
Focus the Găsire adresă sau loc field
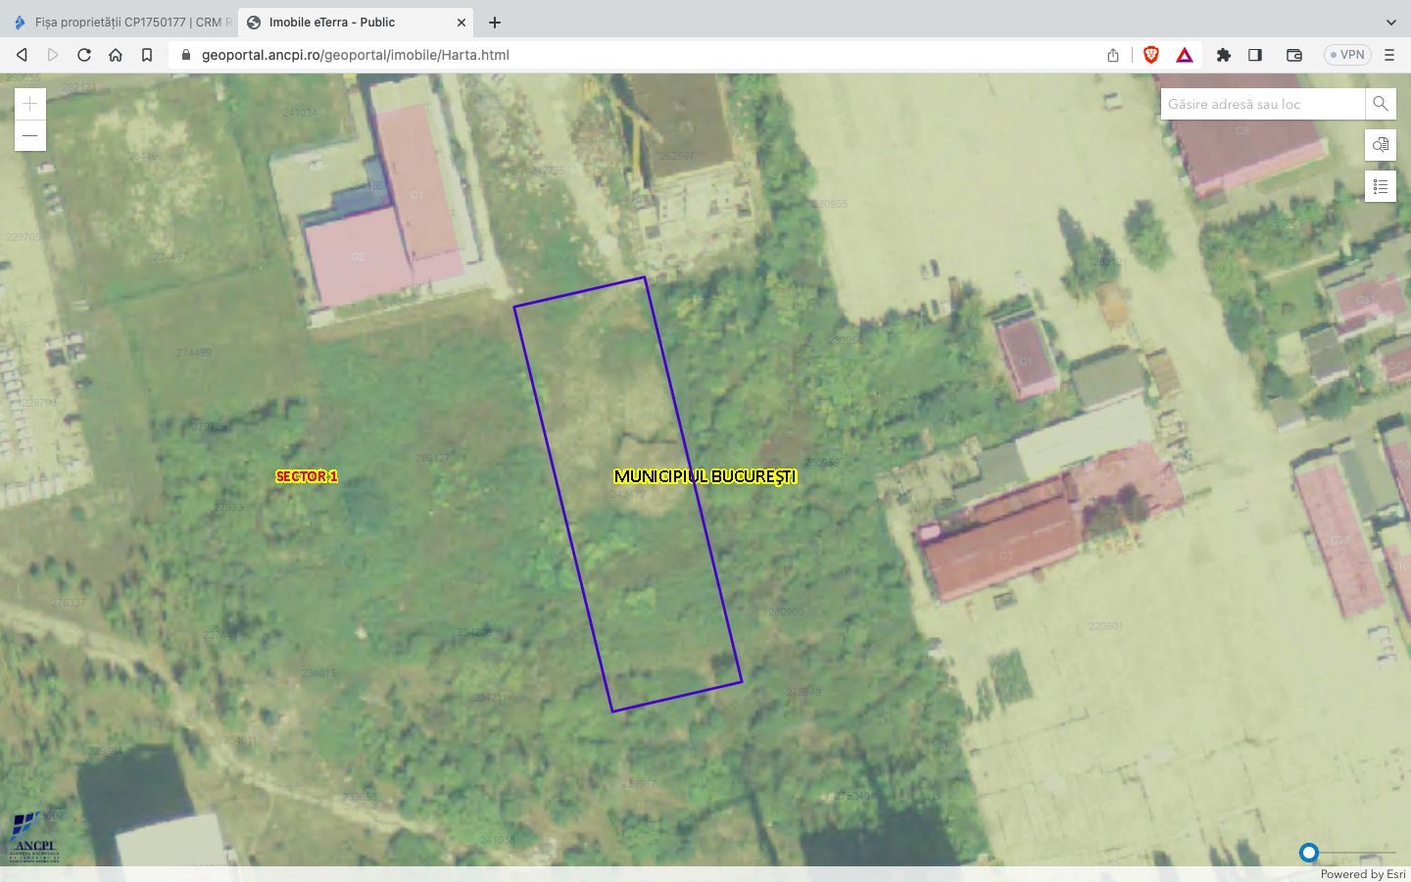tap(1262, 104)
